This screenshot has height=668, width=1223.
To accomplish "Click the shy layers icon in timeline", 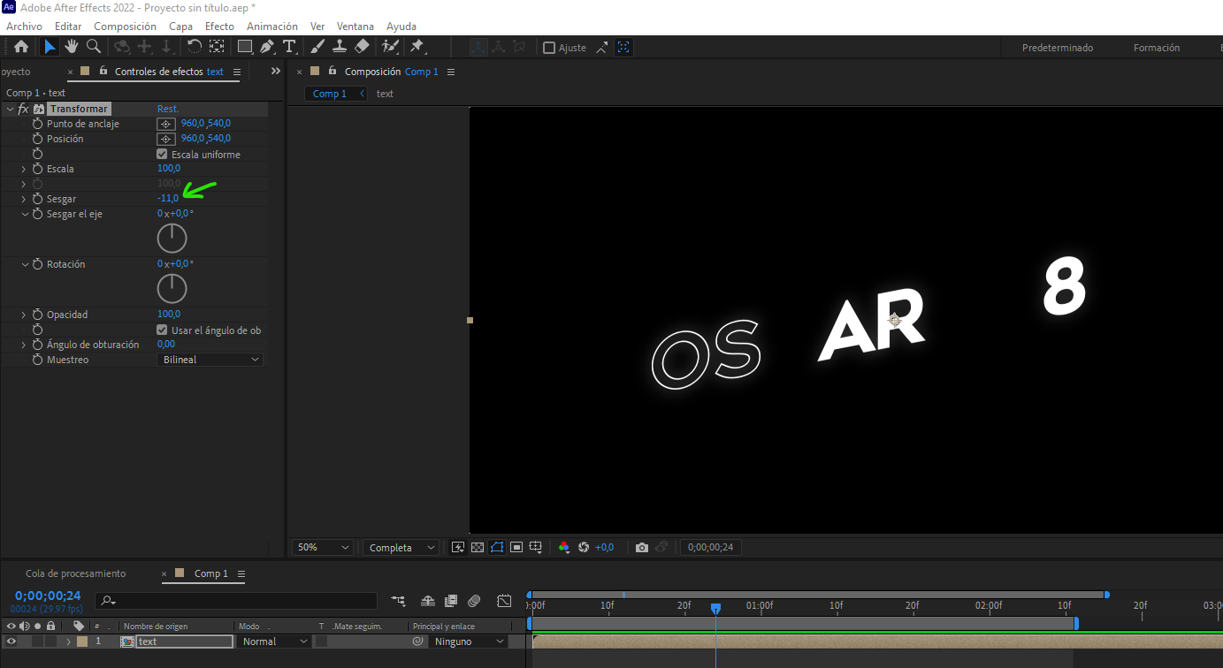I will [428, 601].
